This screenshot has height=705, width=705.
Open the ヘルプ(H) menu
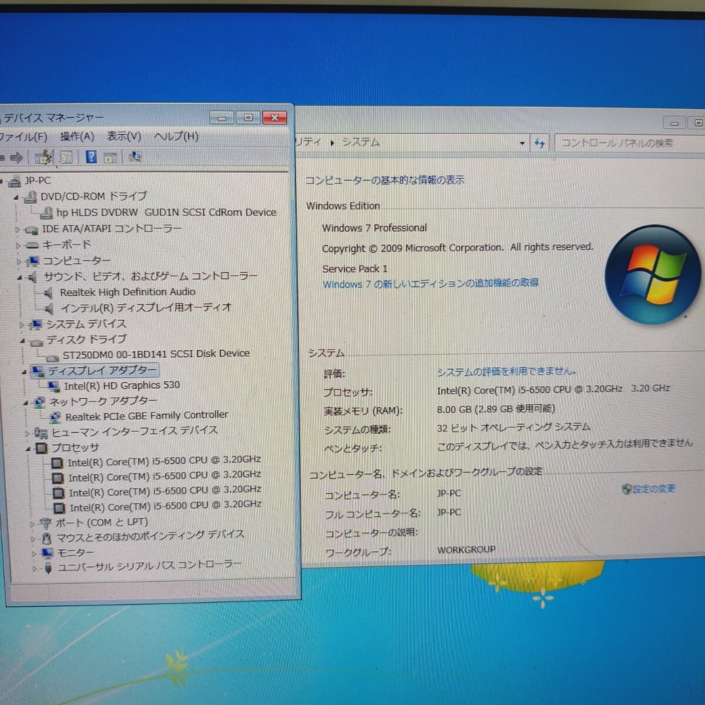coord(176,136)
